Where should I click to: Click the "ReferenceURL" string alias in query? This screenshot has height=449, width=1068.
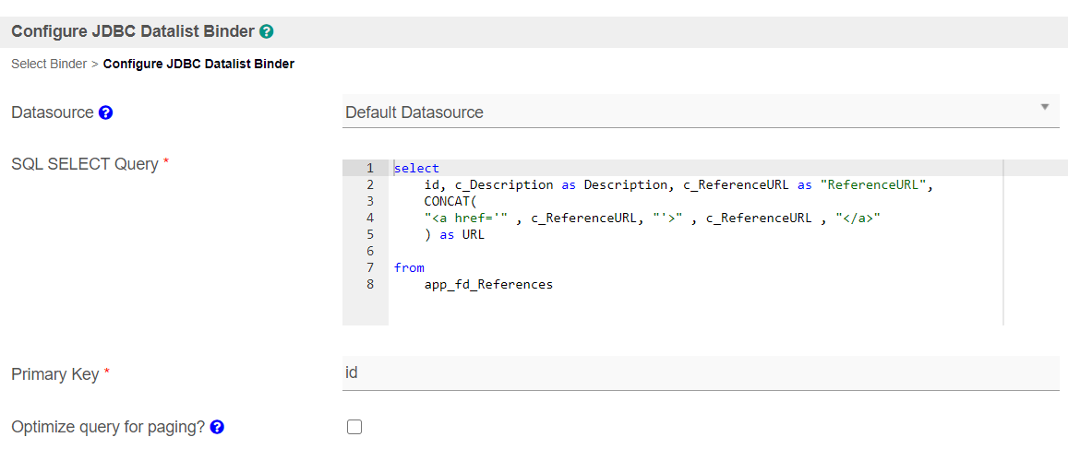tap(871, 185)
